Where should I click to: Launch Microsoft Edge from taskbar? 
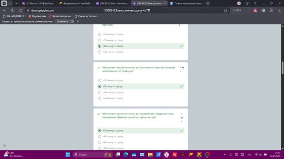click(126, 155)
